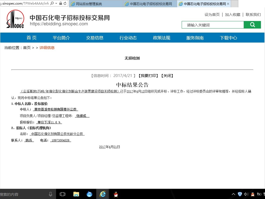The image size is (265, 199).
Task: Open the volume control in the system tray
Action: 246,194
